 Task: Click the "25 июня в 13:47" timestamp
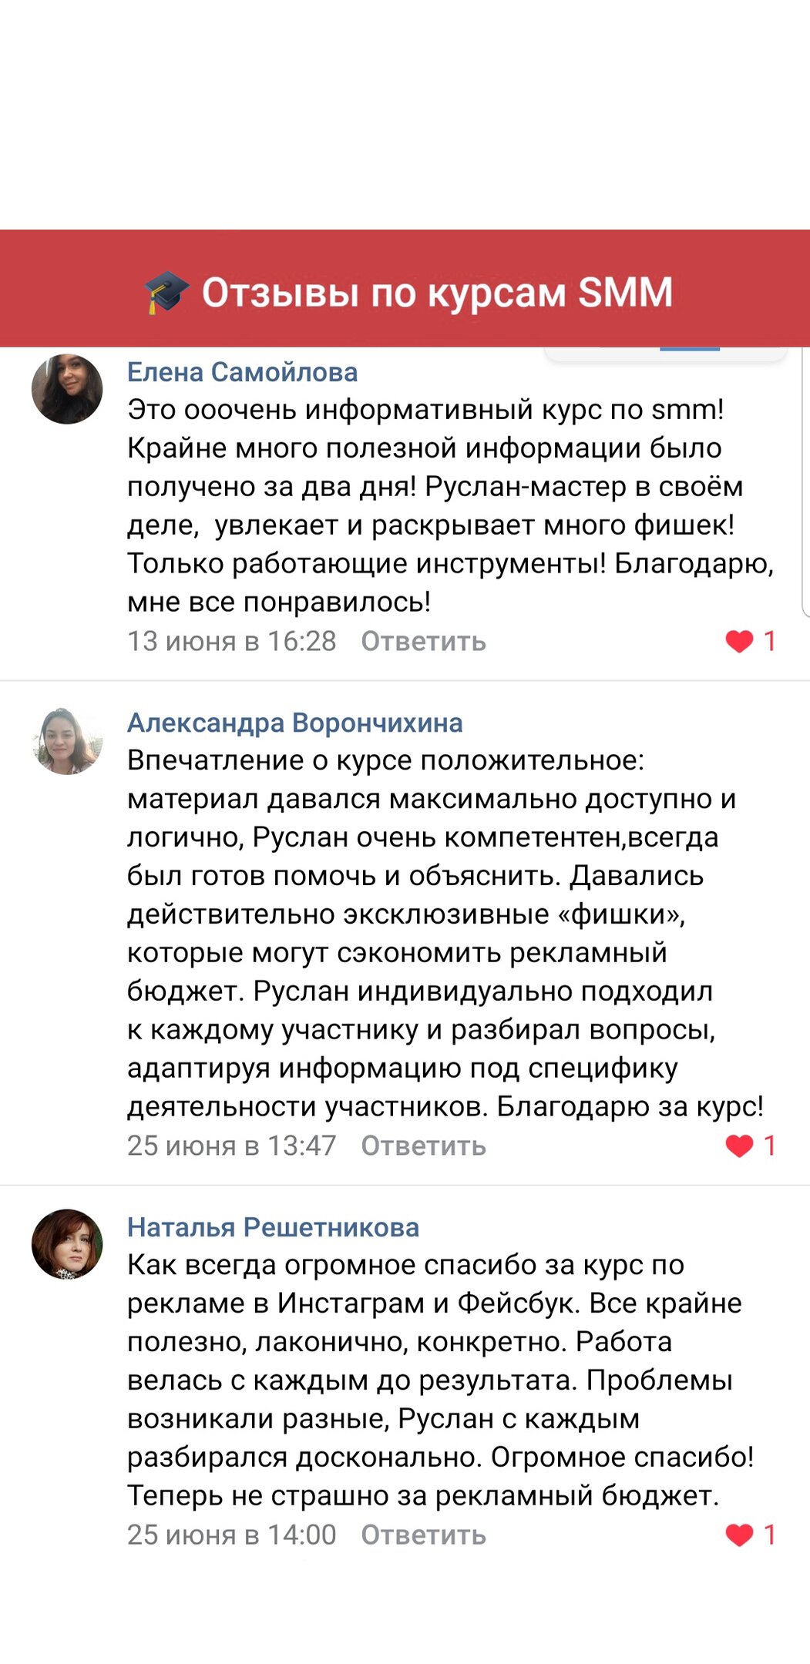coord(232,1146)
